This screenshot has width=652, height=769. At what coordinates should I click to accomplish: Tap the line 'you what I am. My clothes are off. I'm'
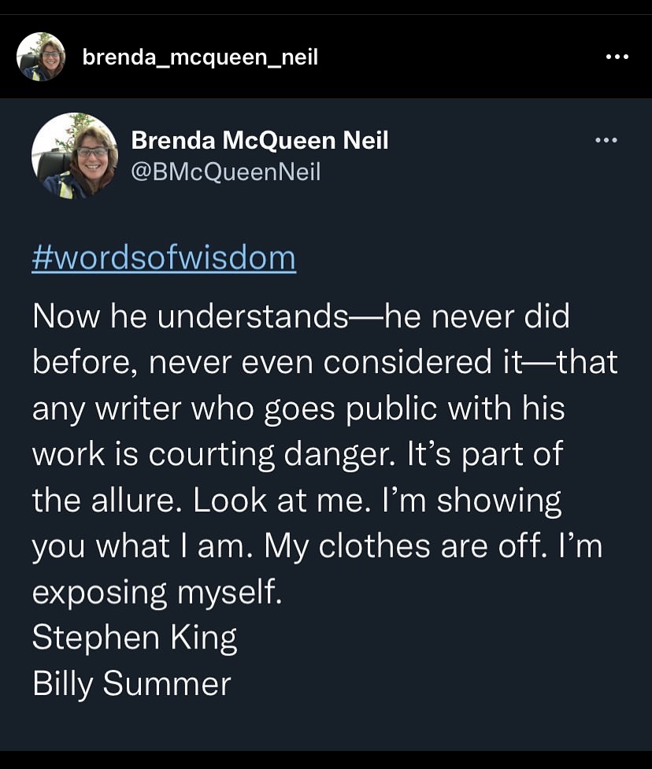coord(317,546)
